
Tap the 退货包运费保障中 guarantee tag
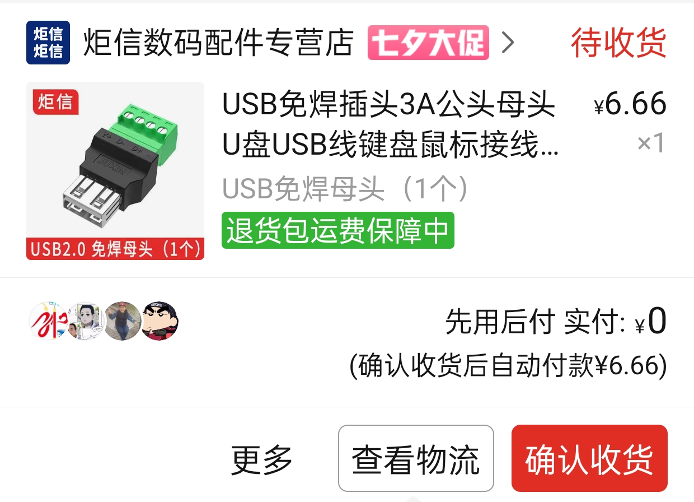(x=338, y=230)
